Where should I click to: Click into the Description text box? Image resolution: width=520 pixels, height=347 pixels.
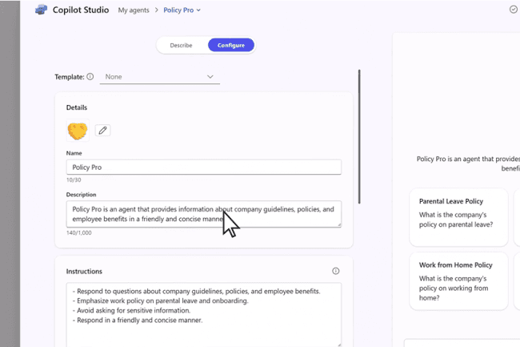(204, 214)
